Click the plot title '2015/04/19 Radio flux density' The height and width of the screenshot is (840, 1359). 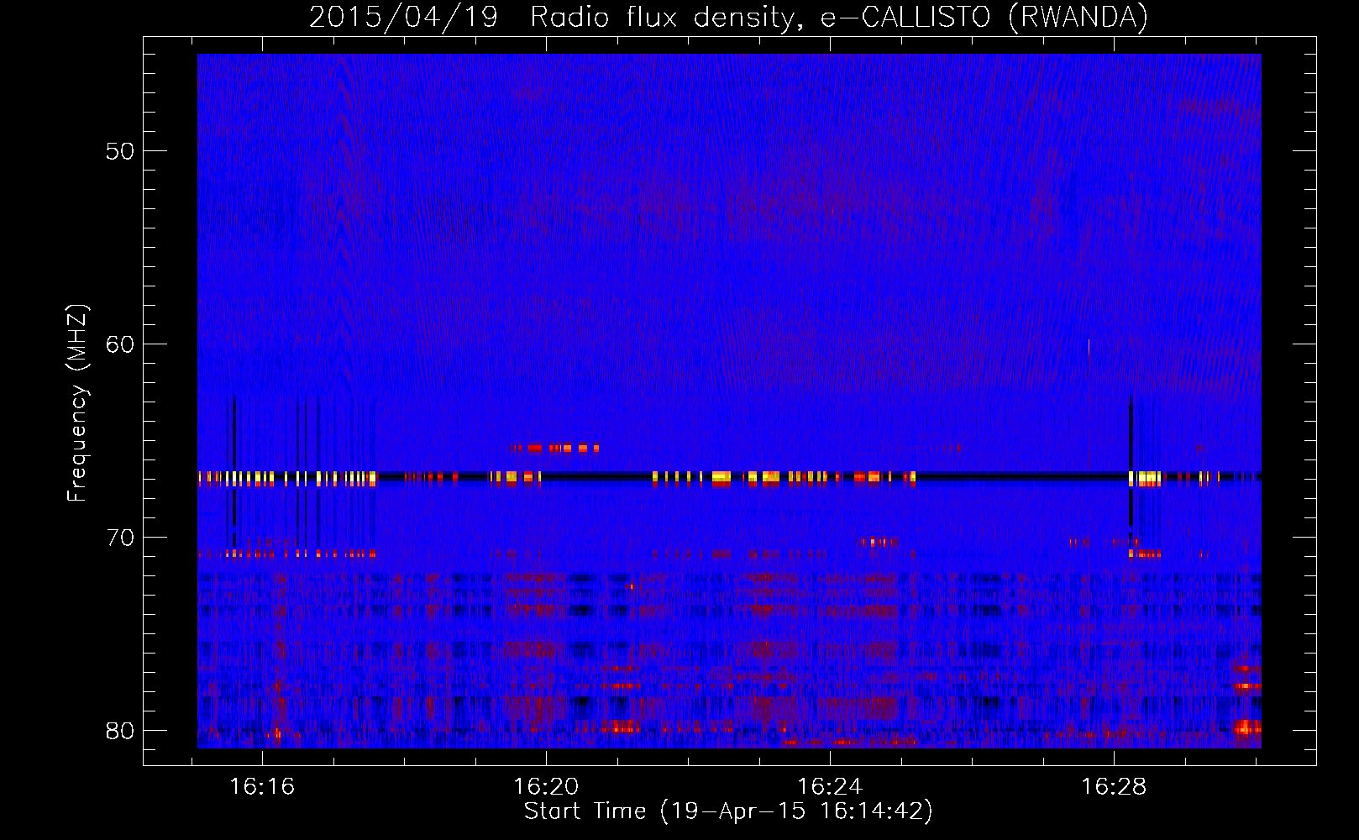pos(728,17)
